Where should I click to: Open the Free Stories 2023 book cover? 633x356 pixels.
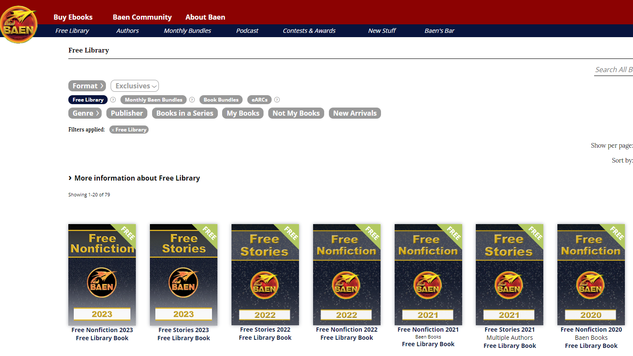184,275
